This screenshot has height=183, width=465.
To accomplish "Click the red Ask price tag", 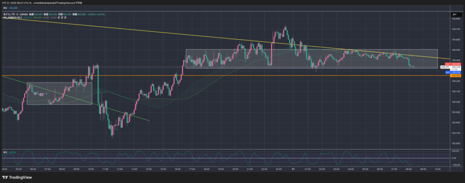I will 455,64.
